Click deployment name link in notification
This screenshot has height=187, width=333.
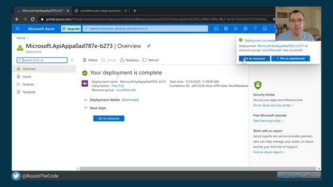[280, 46]
